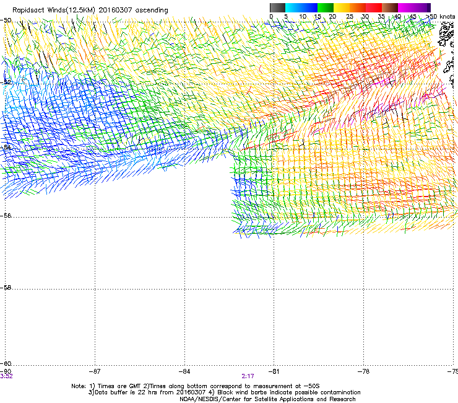The width and height of the screenshot is (458, 403).
Task: Click the orange 25-30 knots swatch
Action: pyautogui.click(x=358, y=7)
